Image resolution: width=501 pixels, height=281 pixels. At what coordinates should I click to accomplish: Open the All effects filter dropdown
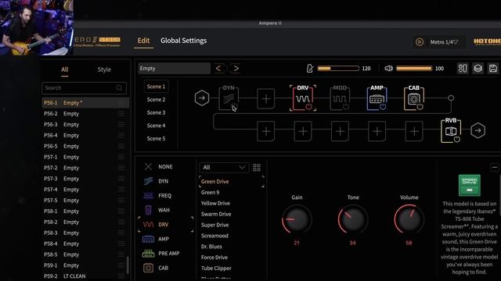[224, 167]
